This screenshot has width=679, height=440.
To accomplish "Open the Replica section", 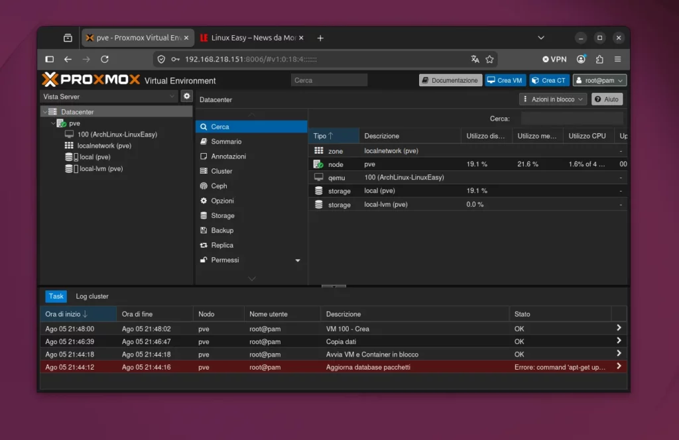I will click(x=251, y=245).
